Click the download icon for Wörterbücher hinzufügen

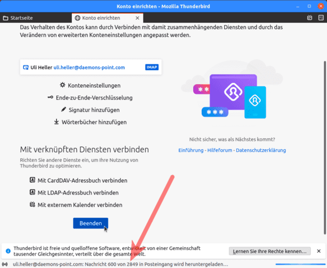56,122
